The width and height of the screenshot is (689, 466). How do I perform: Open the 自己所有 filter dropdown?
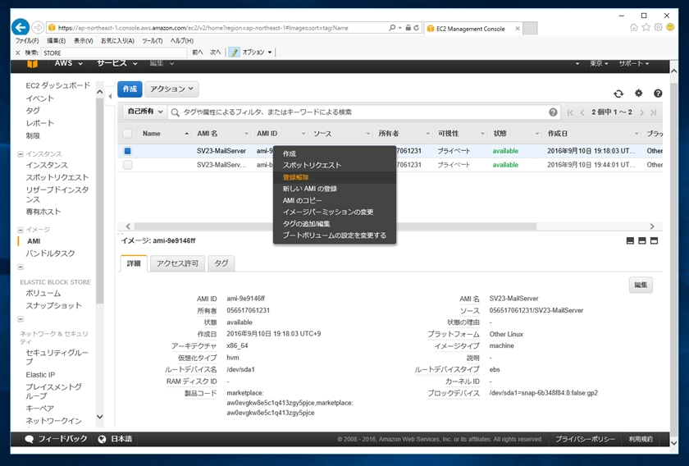[145, 112]
